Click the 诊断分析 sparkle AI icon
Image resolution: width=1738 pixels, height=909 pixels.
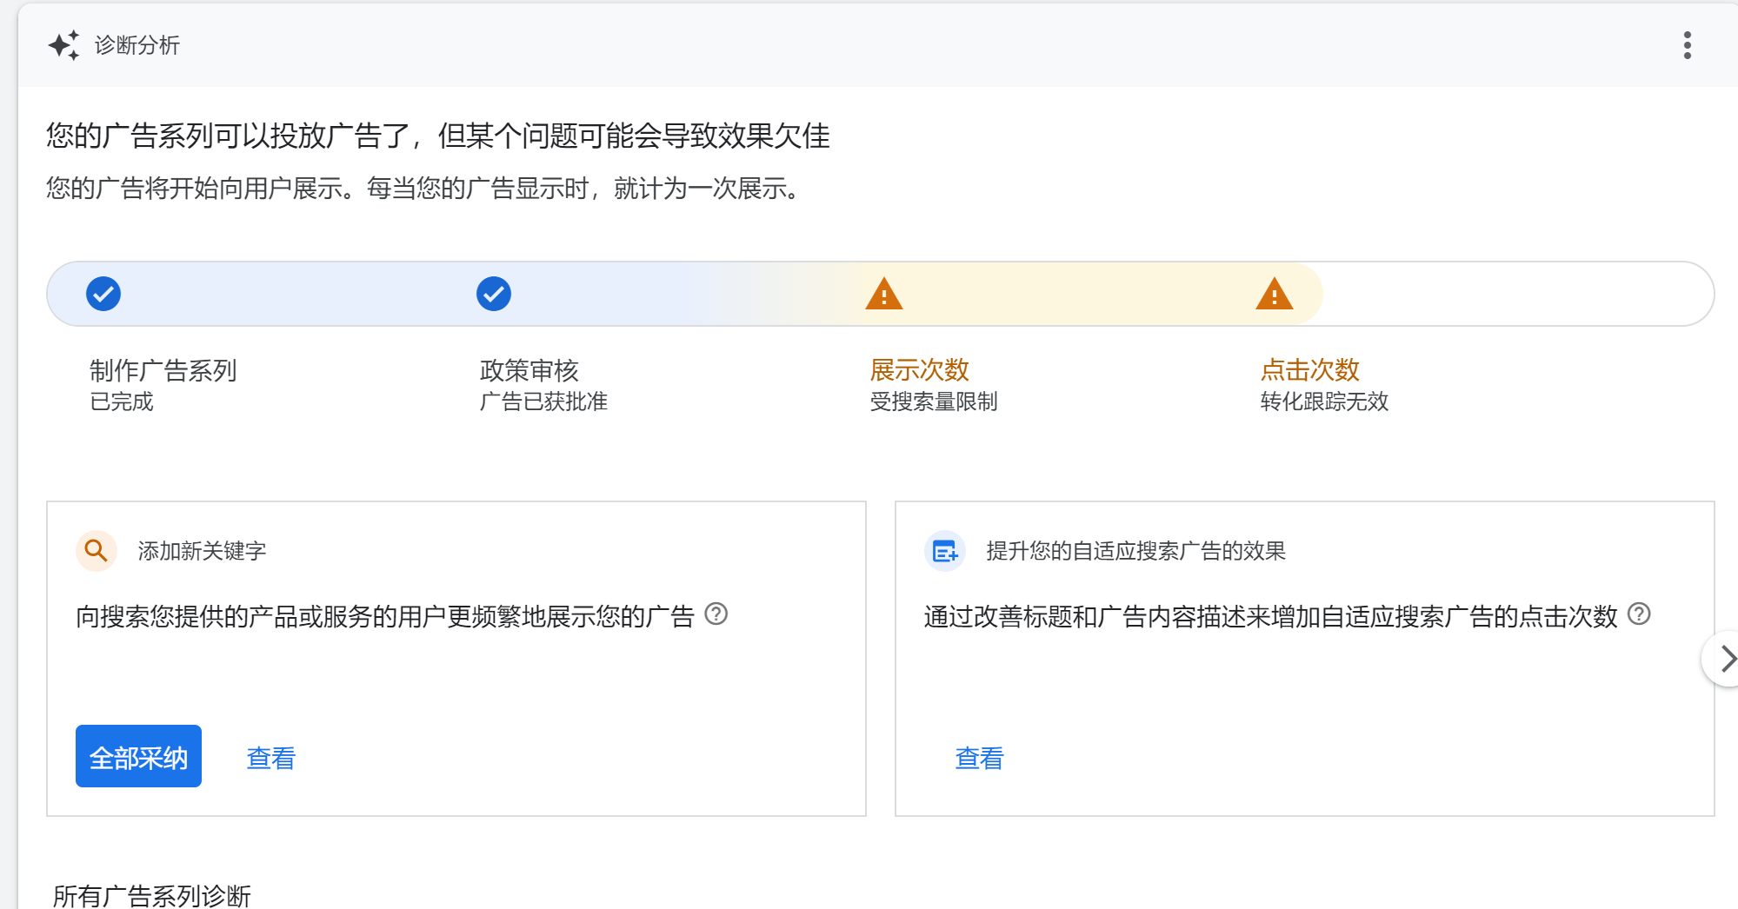pyautogui.click(x=65, y=44)
